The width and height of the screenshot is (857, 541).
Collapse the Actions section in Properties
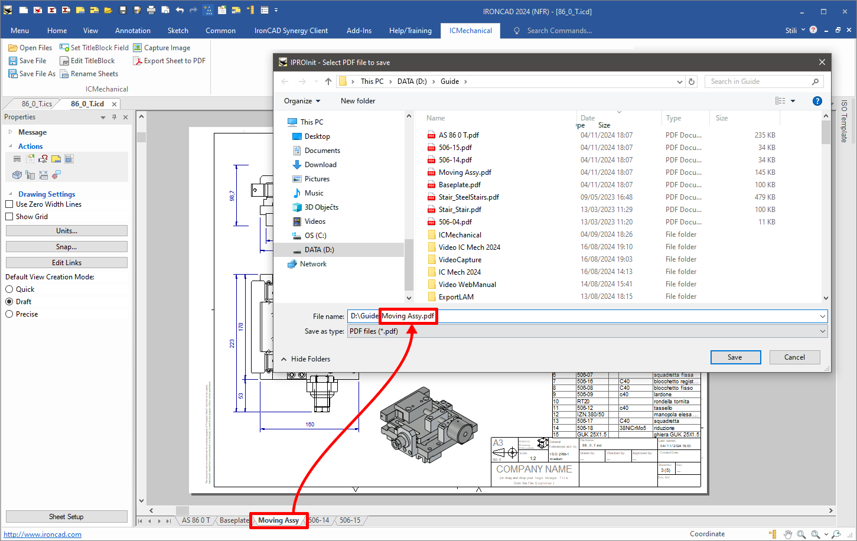pyautogui.click(x=11, y=146)
